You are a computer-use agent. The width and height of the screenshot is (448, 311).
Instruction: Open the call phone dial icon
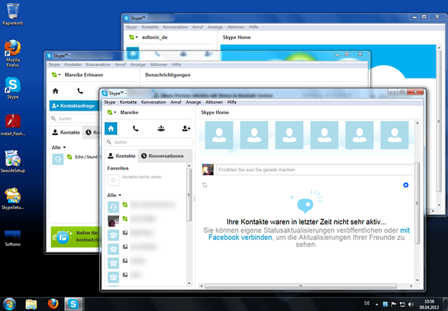click(136, 128)
